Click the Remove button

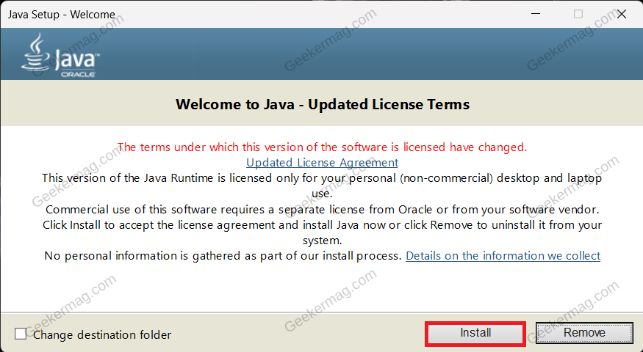584,333
